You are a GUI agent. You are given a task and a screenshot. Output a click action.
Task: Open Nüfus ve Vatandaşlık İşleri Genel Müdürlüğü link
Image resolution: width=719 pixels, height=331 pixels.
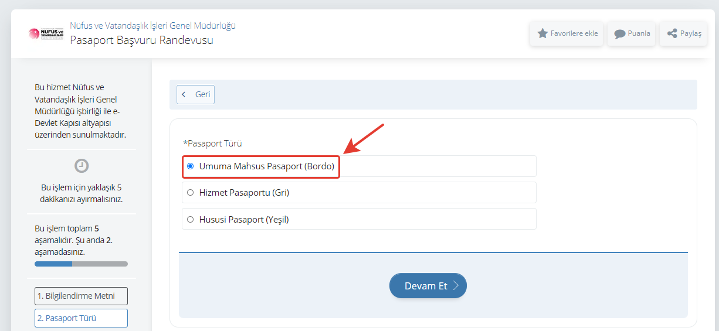click(x=152, y=26)
